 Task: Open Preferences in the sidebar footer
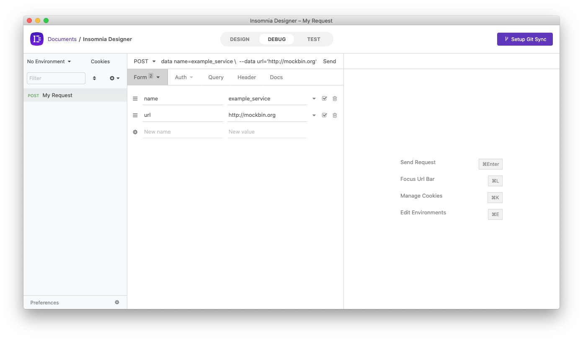44,302
